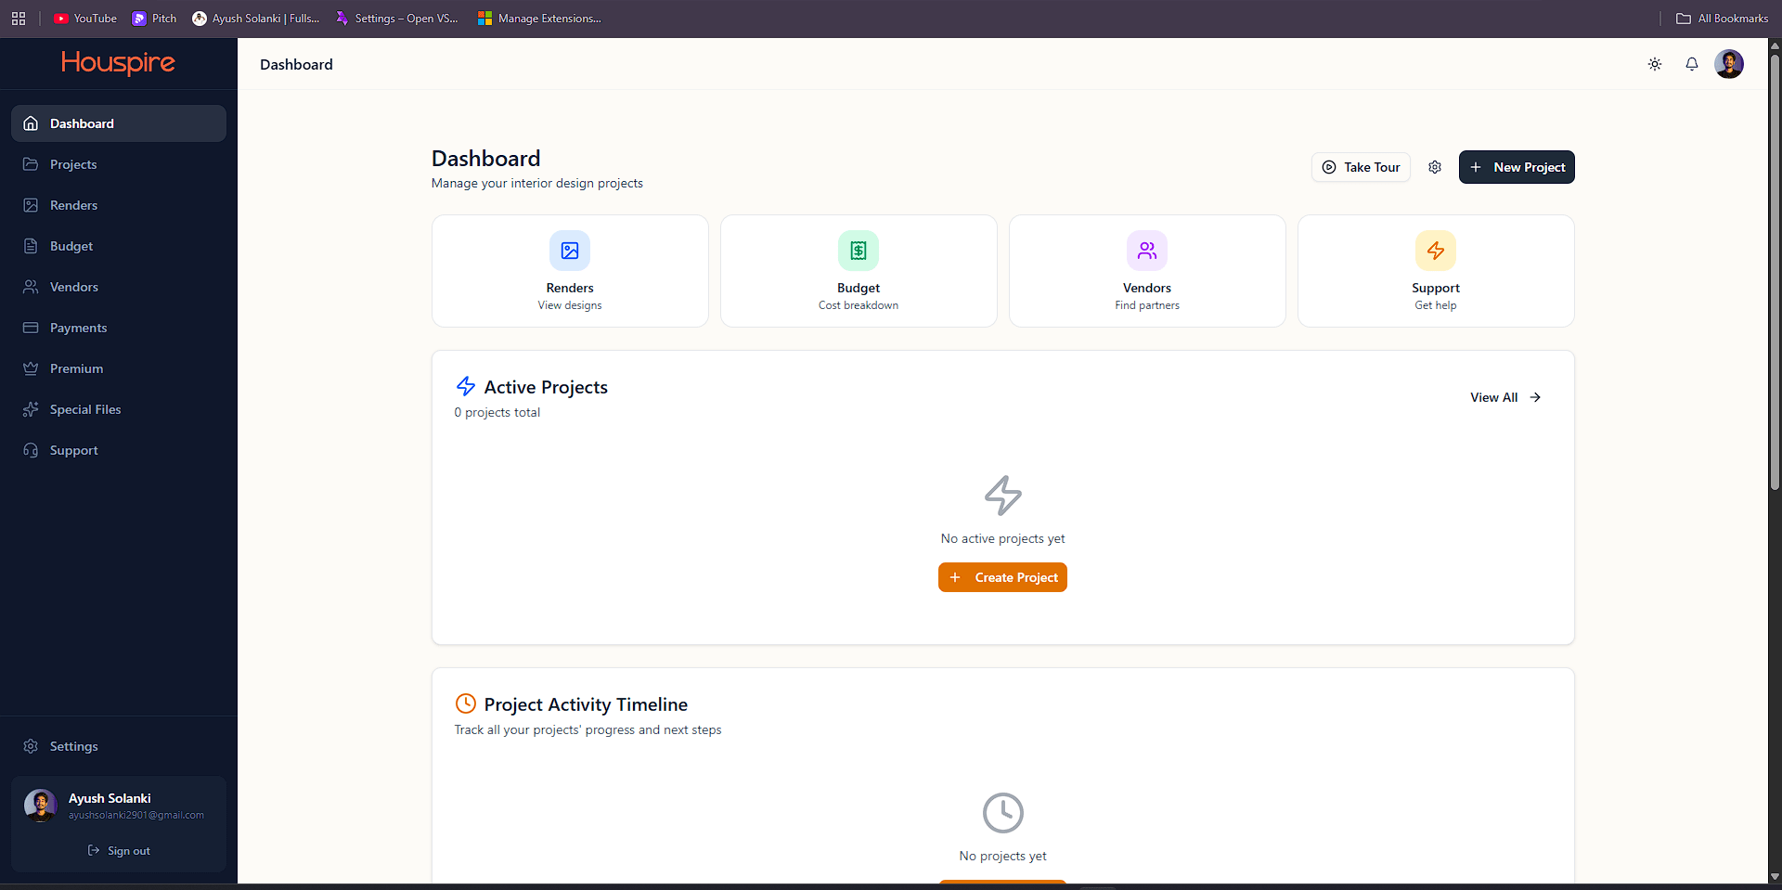The image size is (1782, 890).
Task: Open the YouTube bookmark
Action: pos(85,19)
